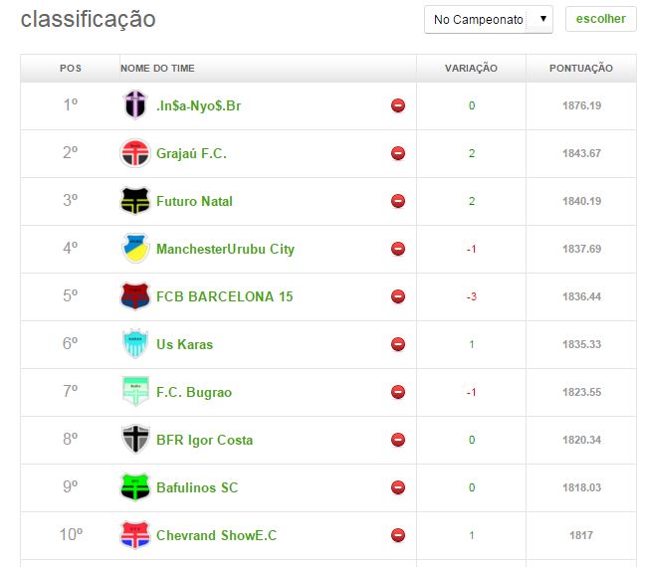Click the Futuro Natal shield icon

click(134, 201)
